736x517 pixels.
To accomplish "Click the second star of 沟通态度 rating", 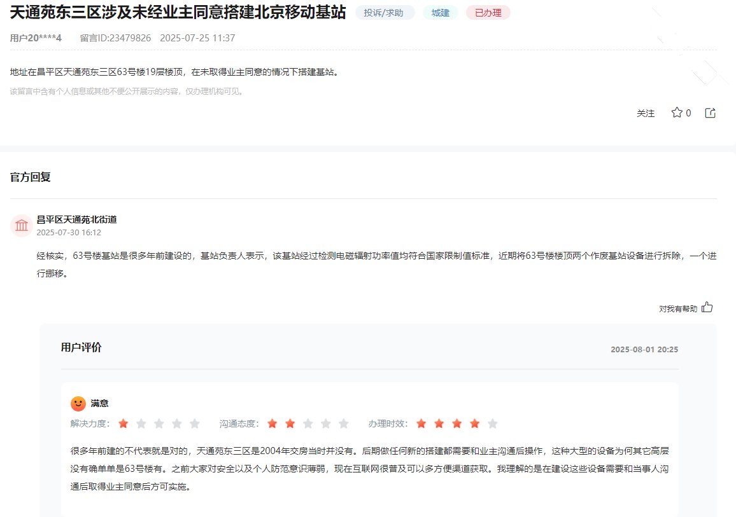I will tap(290, 424).
